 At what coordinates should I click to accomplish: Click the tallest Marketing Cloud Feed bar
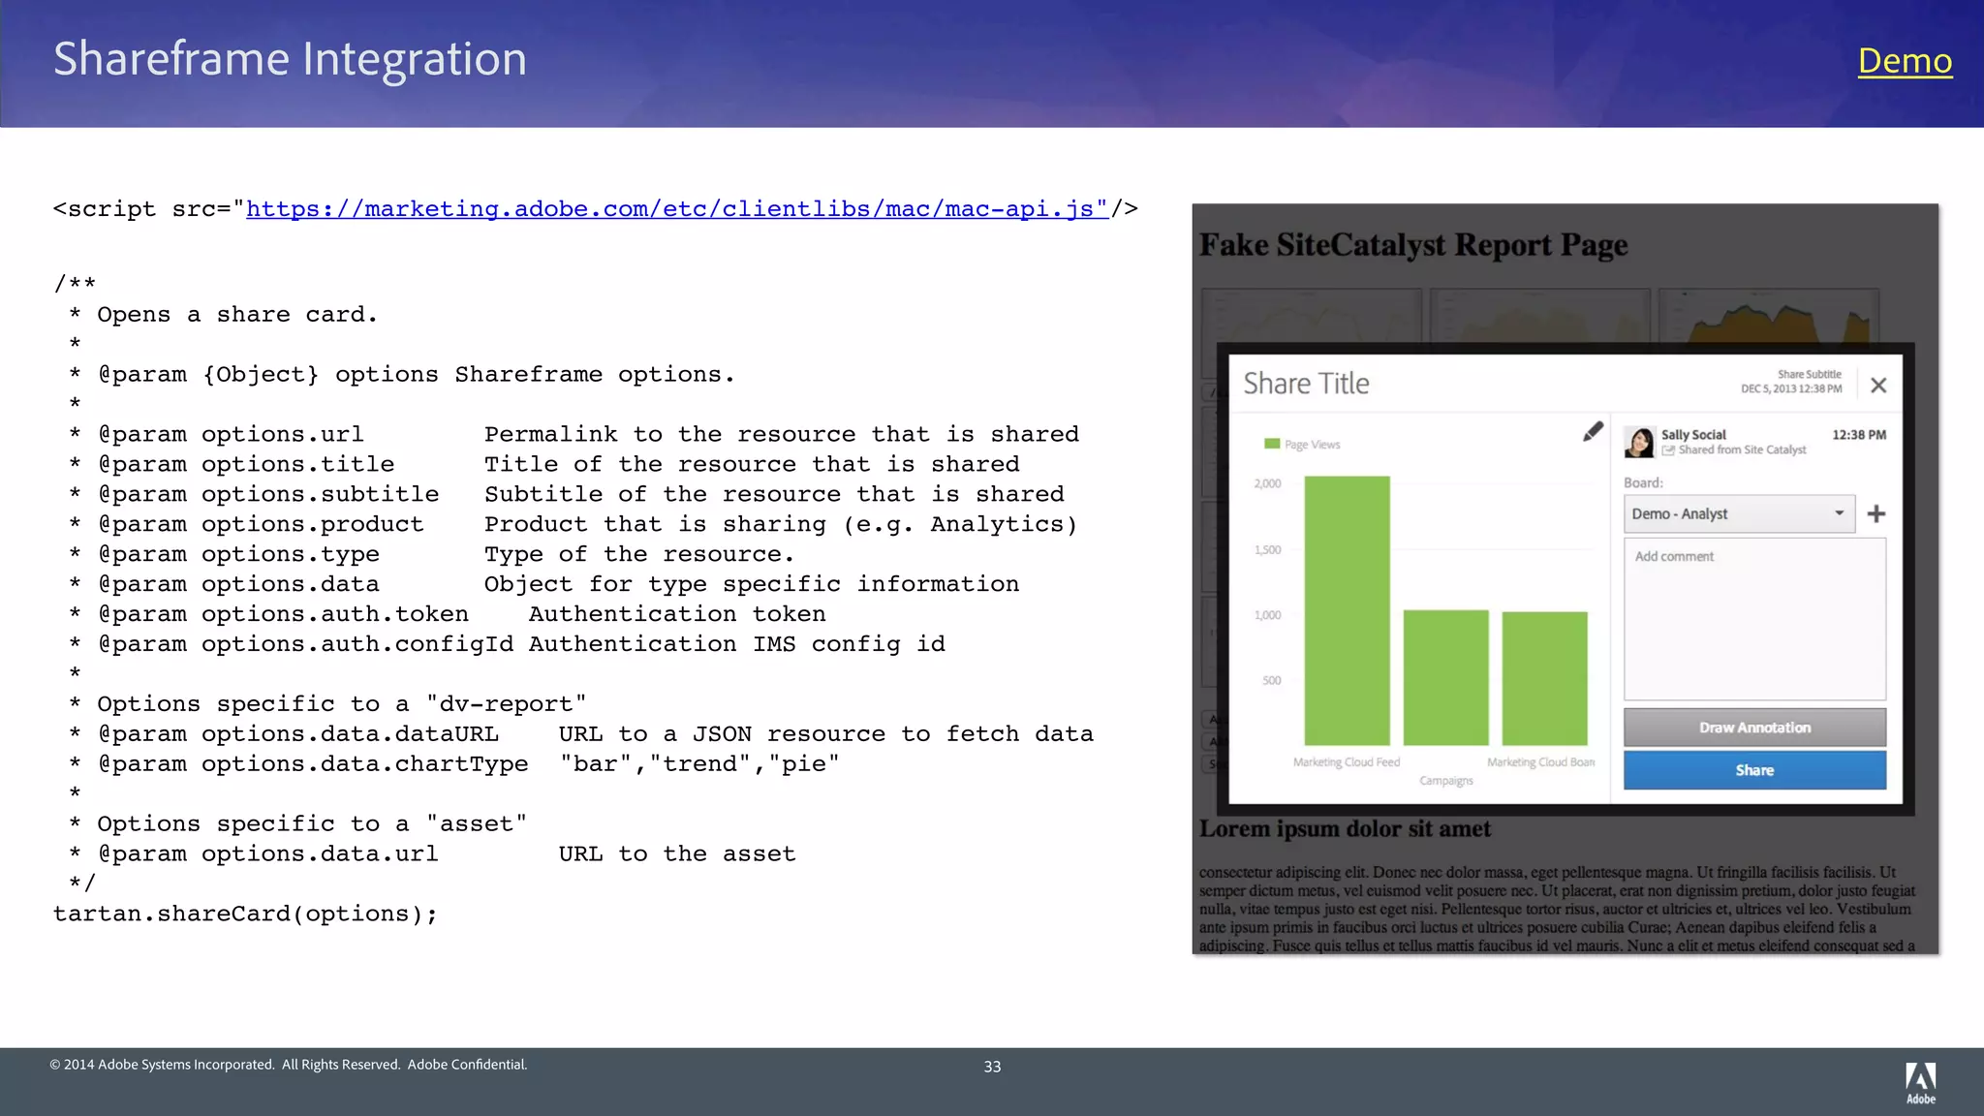1347,610
